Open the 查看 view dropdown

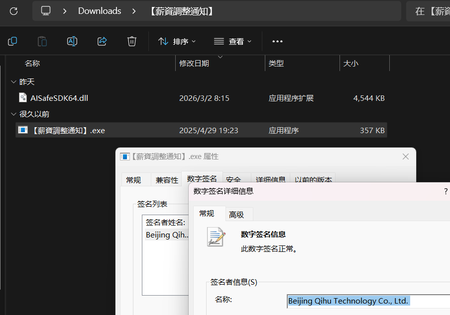[233, 41]
